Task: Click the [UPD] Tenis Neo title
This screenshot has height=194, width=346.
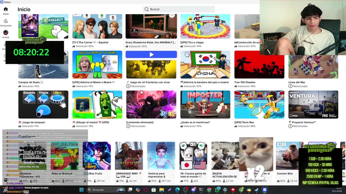Action: [x=244, y=122]
